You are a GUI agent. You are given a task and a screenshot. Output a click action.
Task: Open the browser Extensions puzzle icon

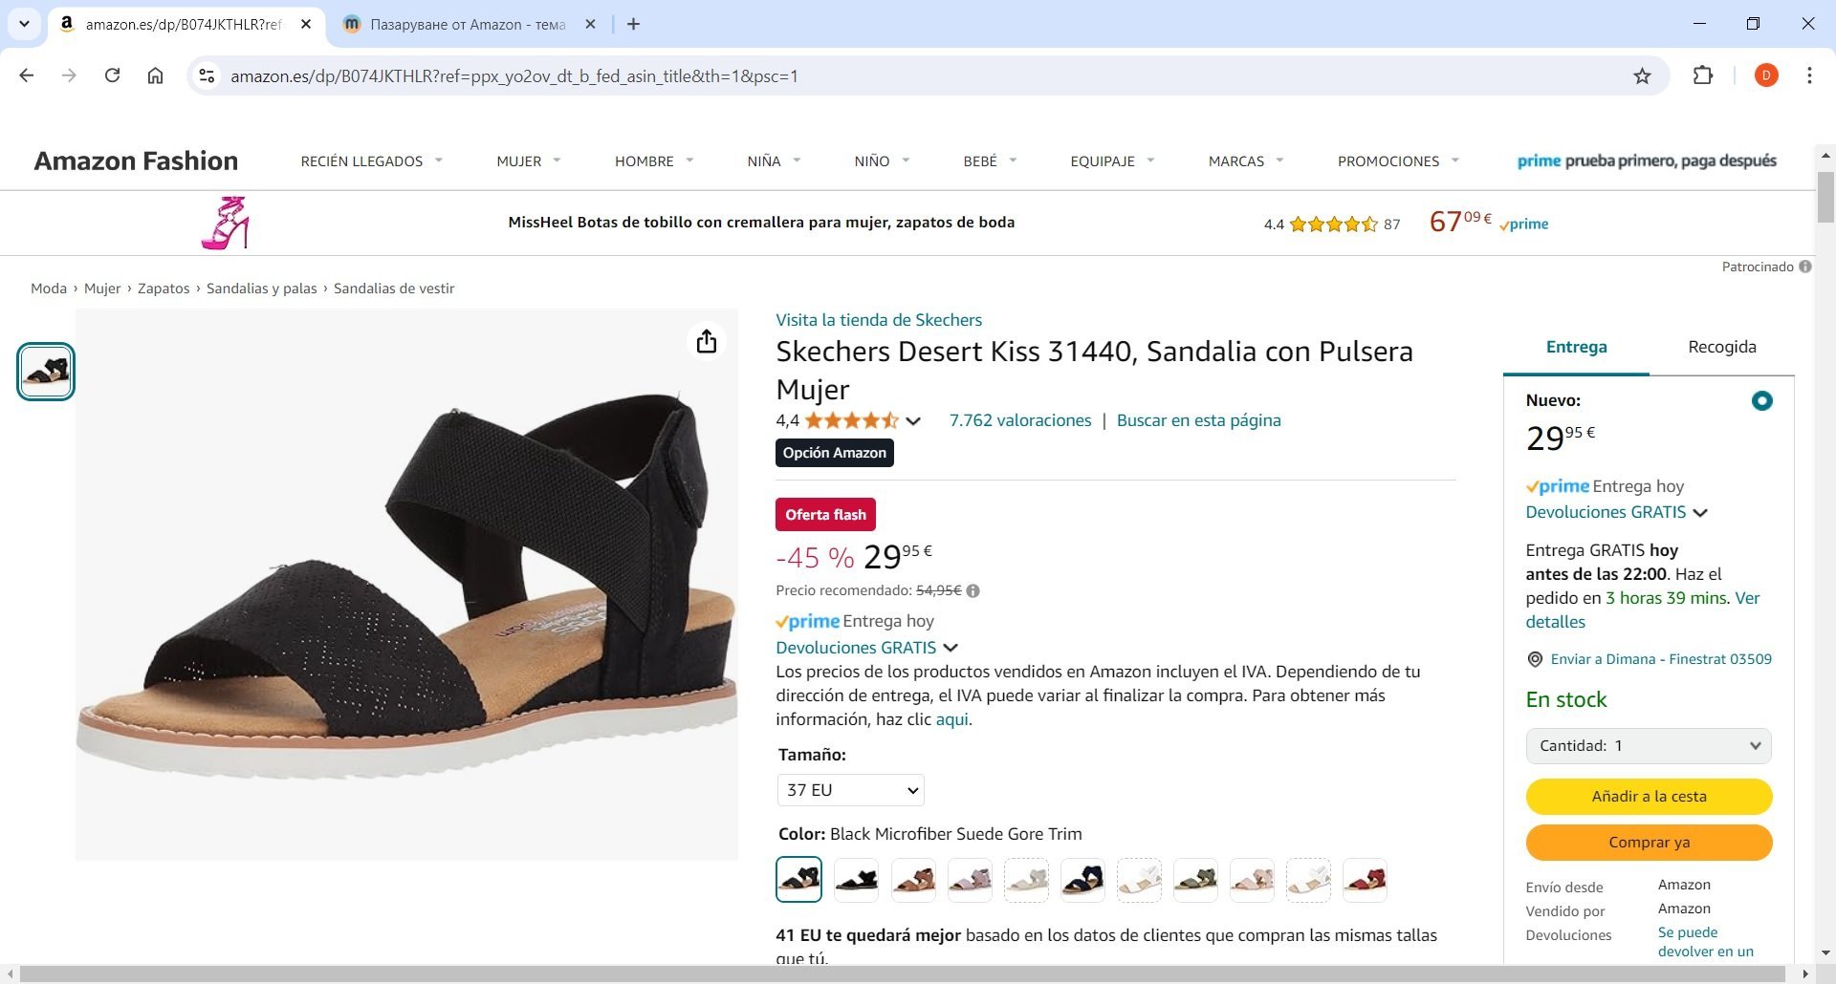tap(1703, 75)
